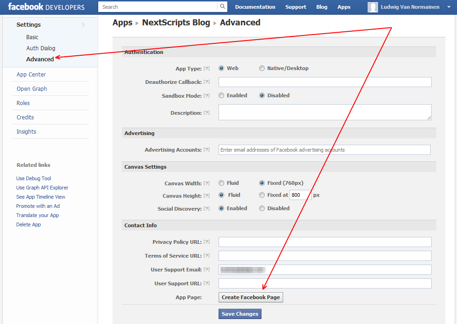Open the Credits section
Viewport: 457px width, 324px height.
pos(25,118)
